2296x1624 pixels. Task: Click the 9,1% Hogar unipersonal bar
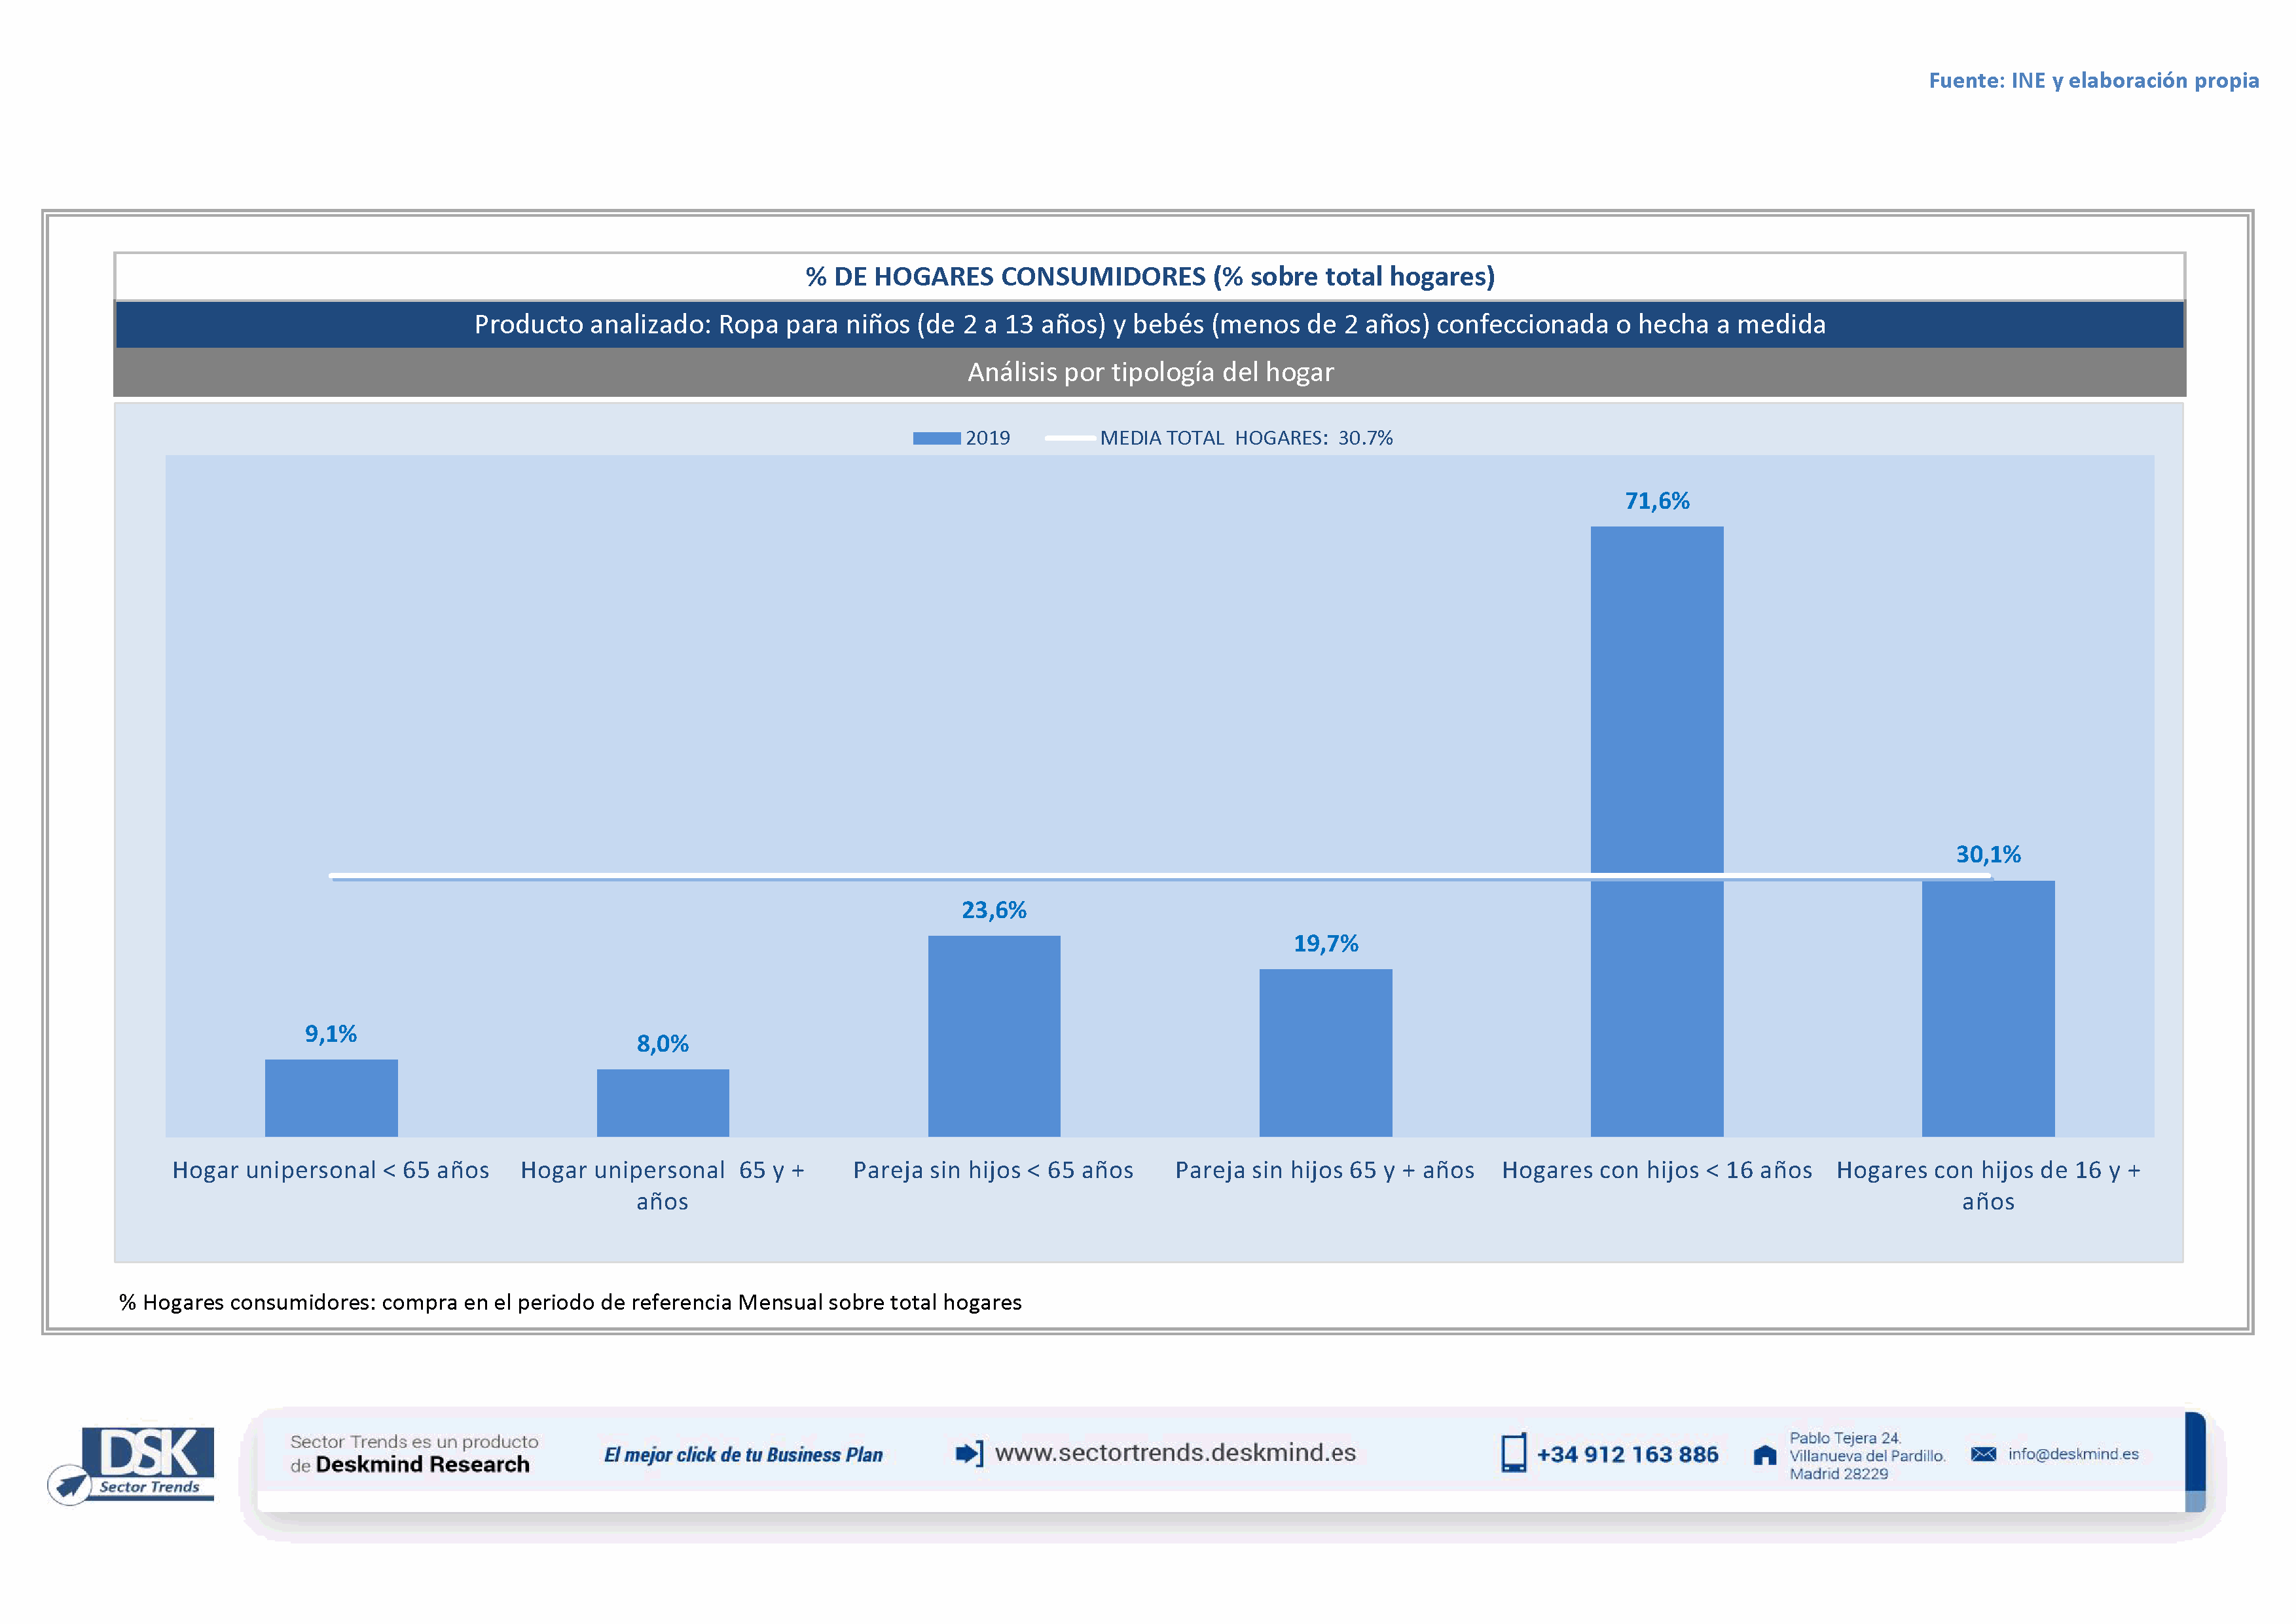pos(331,1097)
